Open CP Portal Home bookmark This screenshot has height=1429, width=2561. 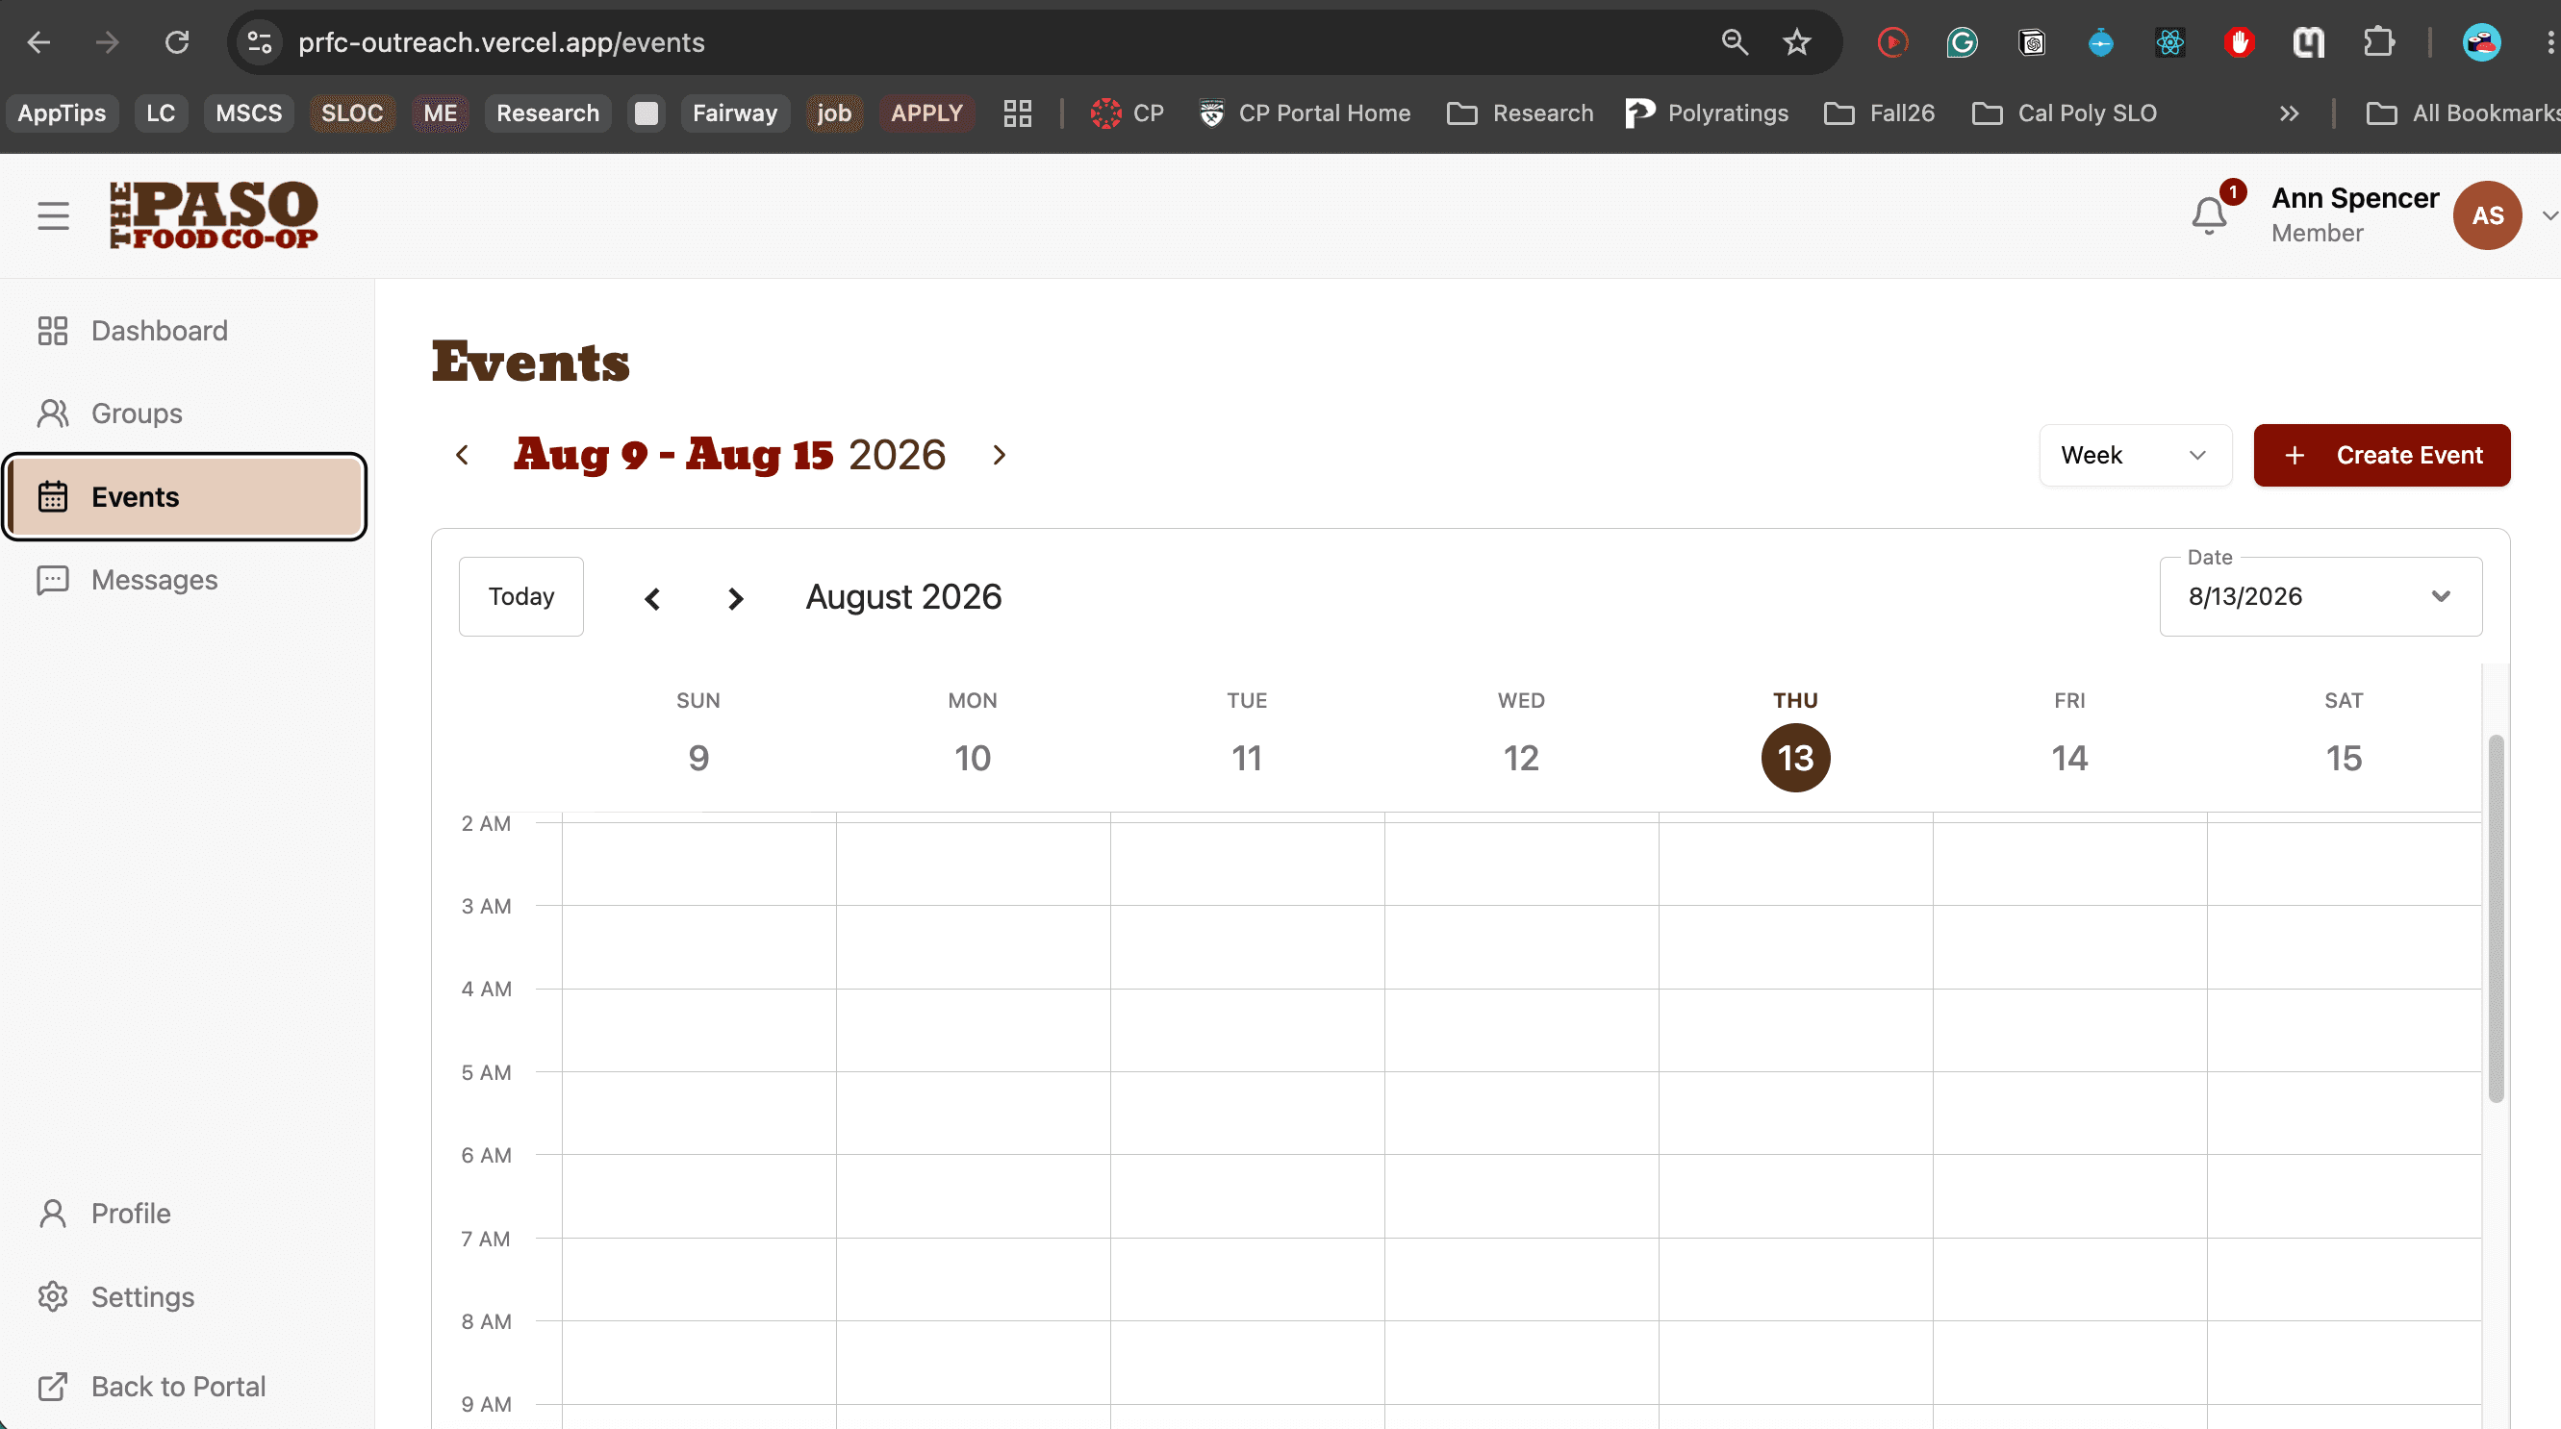[x=1305, y=113]
